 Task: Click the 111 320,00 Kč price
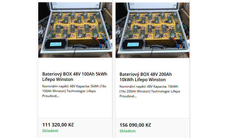[58, 125]
